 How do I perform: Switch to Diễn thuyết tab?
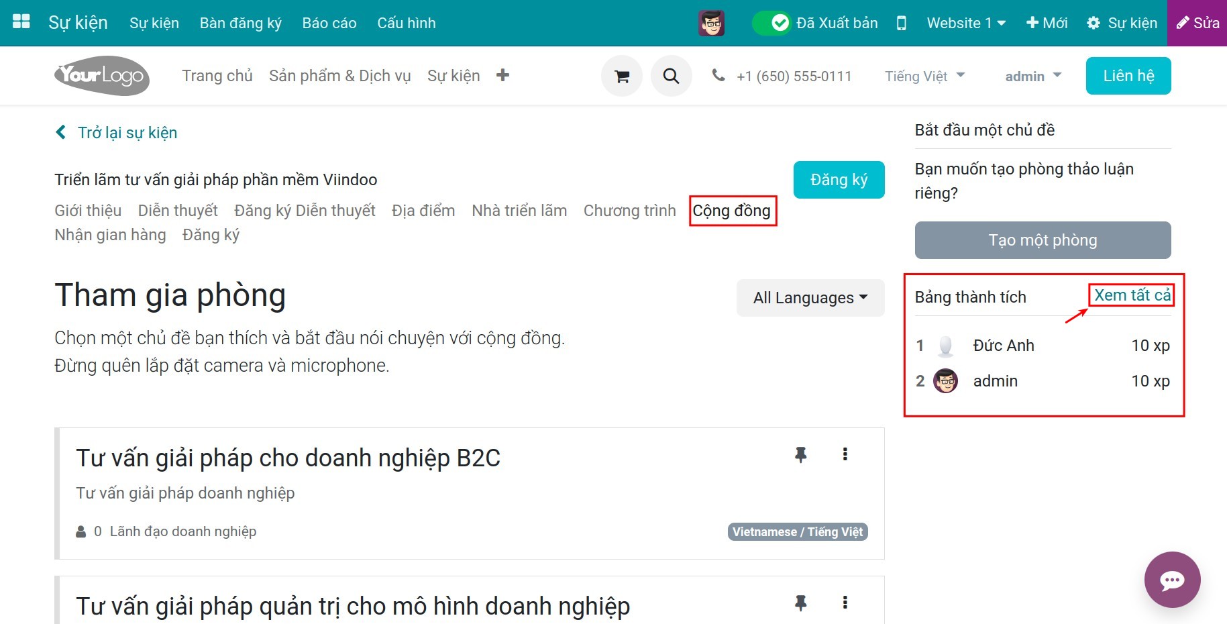coord(178,211)
